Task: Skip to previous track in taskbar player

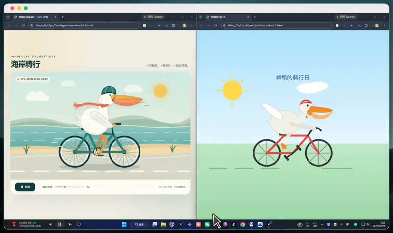Action: [x=50, y=224]
